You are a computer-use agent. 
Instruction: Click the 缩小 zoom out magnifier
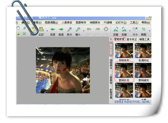click(78, 29)
